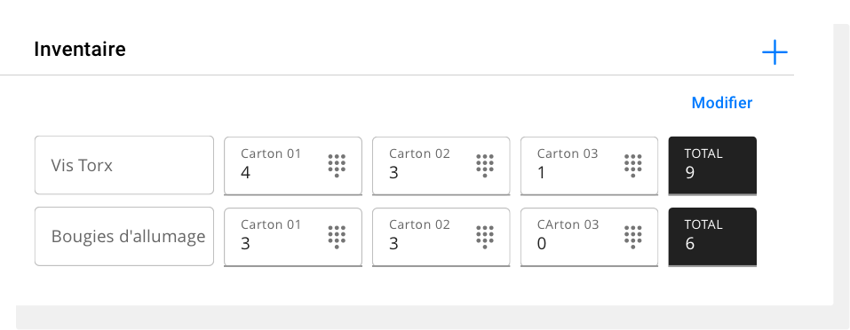This screenshot has height=330, width=850.
Task: Open keypad icon for Bougies d'allumage Carton 01
Action: (337, 237)
